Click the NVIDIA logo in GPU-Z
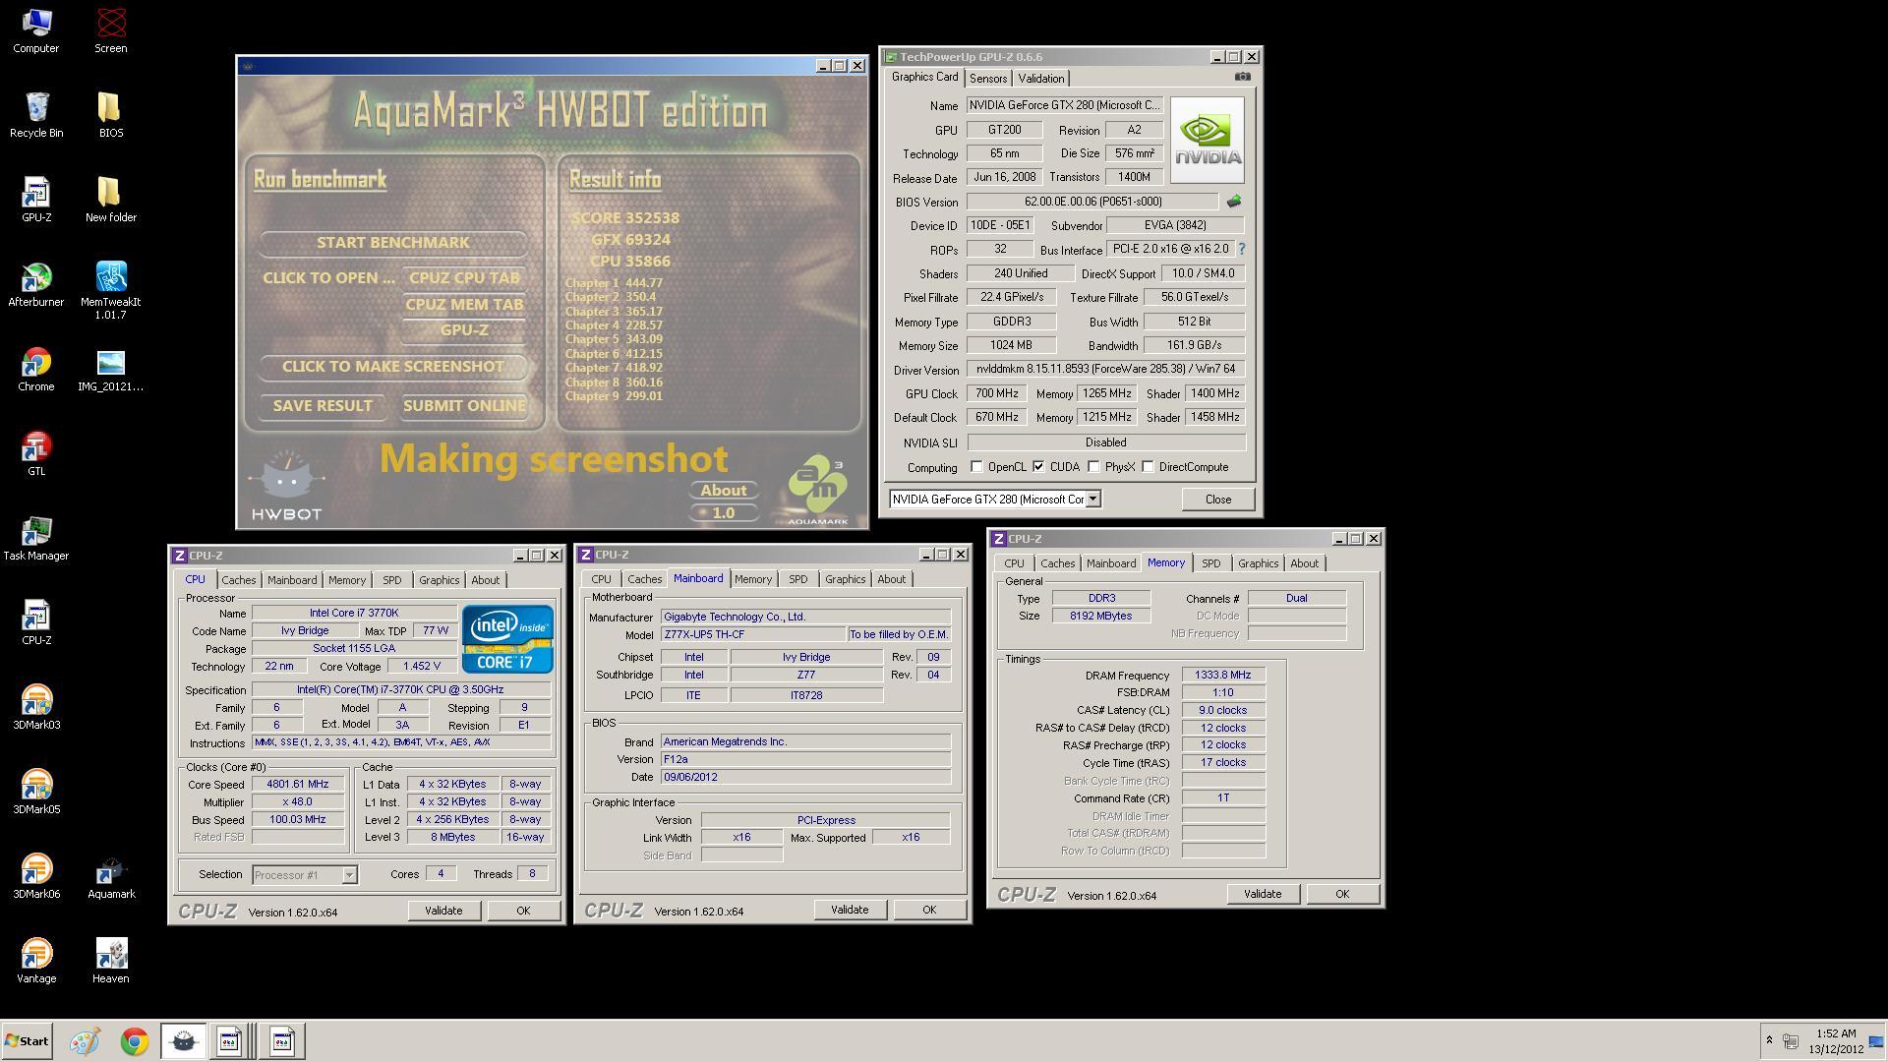 1207,140
